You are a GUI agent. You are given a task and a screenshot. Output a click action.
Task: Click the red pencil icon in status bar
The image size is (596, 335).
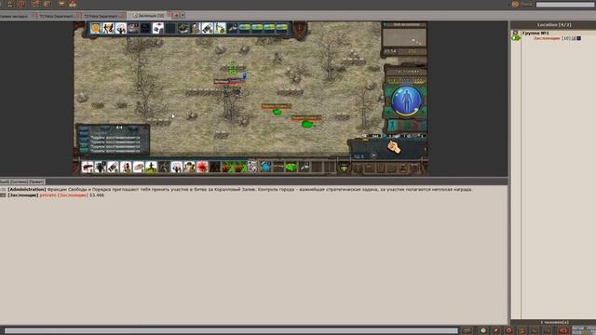pos(495,331)
